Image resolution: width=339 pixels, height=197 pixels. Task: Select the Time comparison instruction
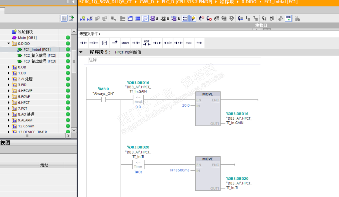point(138,164)
